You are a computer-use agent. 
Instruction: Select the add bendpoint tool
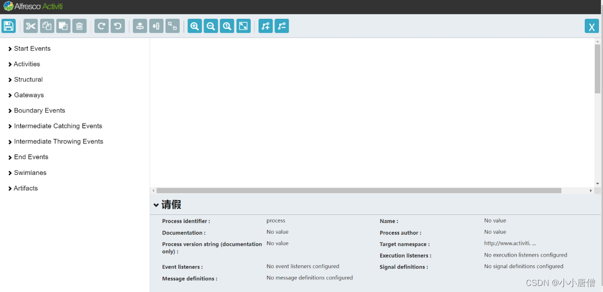point(265,25)
